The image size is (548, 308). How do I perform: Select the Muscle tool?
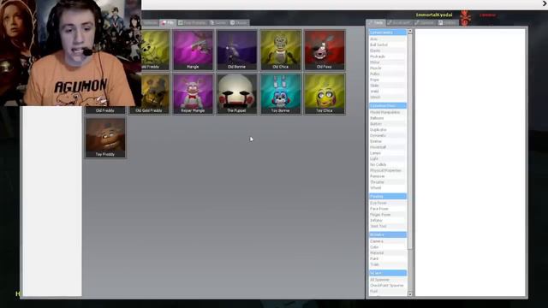pos(388,68)
